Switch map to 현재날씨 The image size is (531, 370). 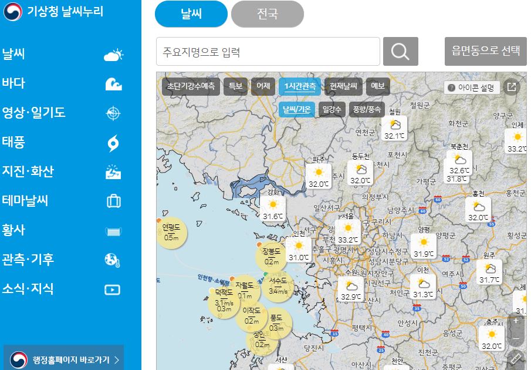coord(343,86)
